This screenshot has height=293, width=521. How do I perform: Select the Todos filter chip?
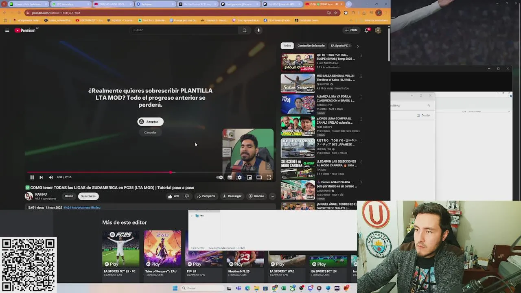tap(287, 46)
